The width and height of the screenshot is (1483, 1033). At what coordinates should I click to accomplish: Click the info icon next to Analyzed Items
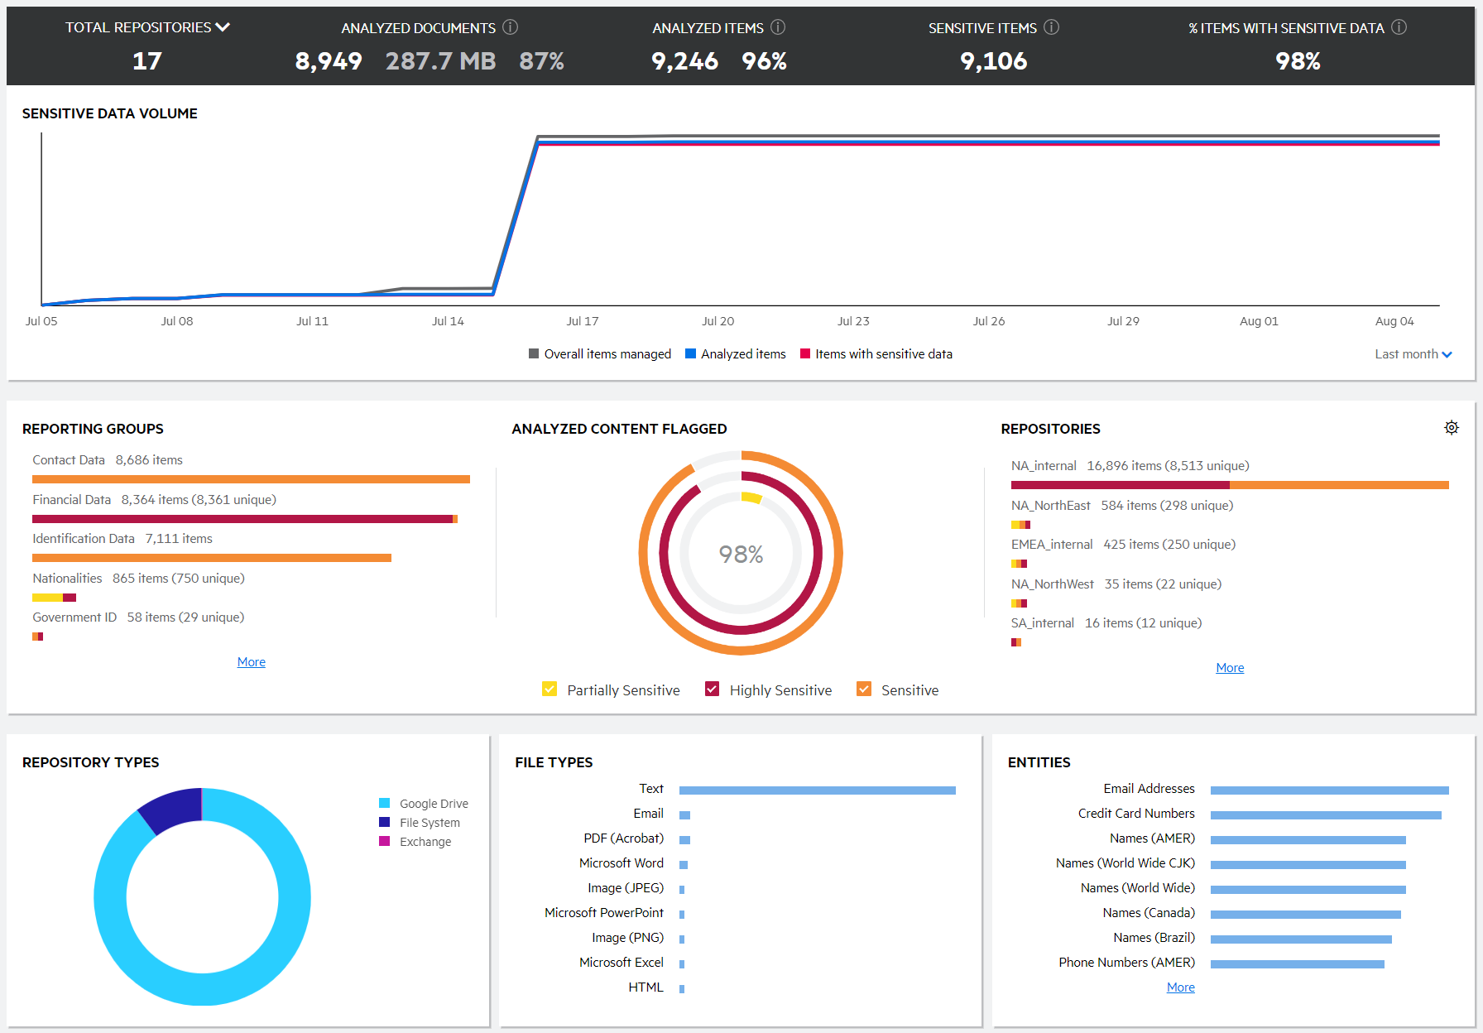click(778, 27)
